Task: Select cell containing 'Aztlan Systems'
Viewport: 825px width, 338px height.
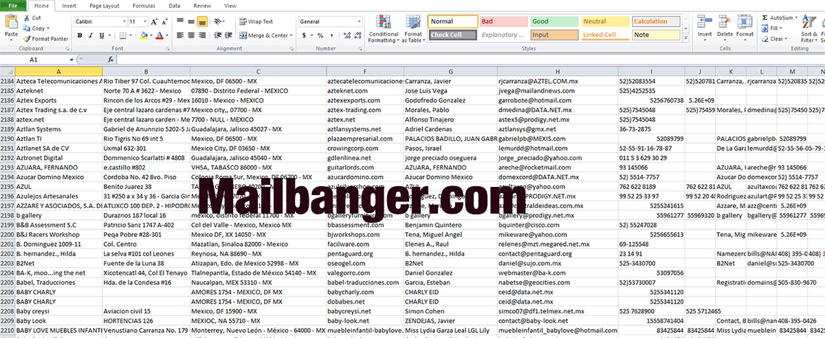Action: point(58,129)
